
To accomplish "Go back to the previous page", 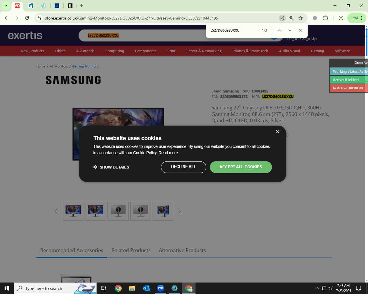I will click(6, 18).
